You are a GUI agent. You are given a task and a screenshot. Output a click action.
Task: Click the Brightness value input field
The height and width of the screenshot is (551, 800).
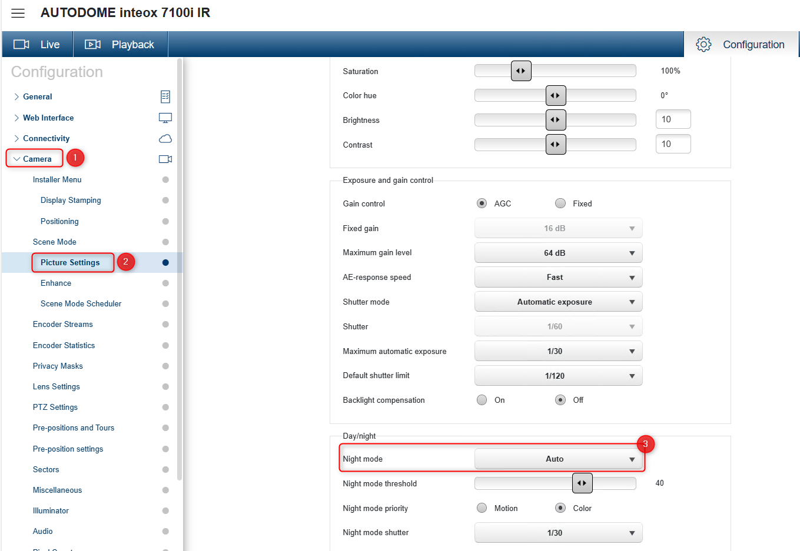tap(673, 119)
